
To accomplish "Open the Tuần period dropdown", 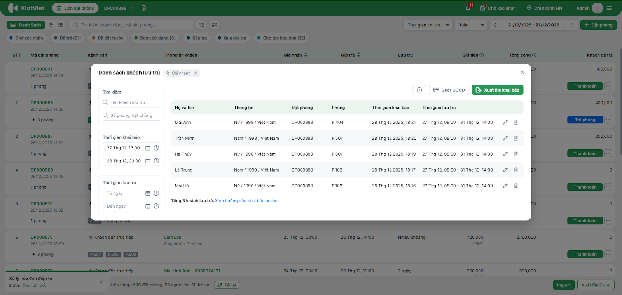I will coord(471,25).
